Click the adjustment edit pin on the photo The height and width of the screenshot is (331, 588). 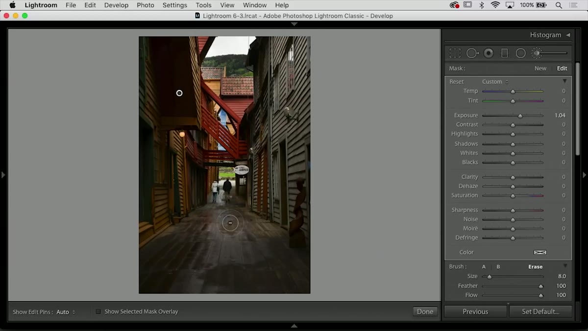tap(179, 93)
